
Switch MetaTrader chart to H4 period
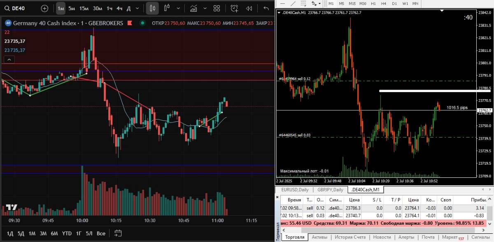(384, 3)
